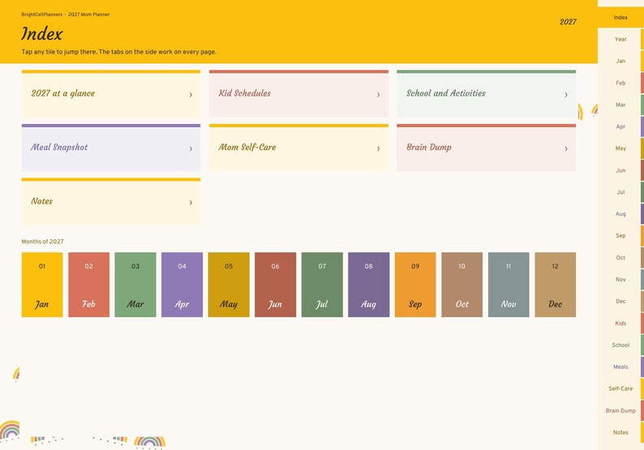Jump to the 08 Aug month tile
The height and width of the screenshot is (450, 644).
tap(369, 285)
